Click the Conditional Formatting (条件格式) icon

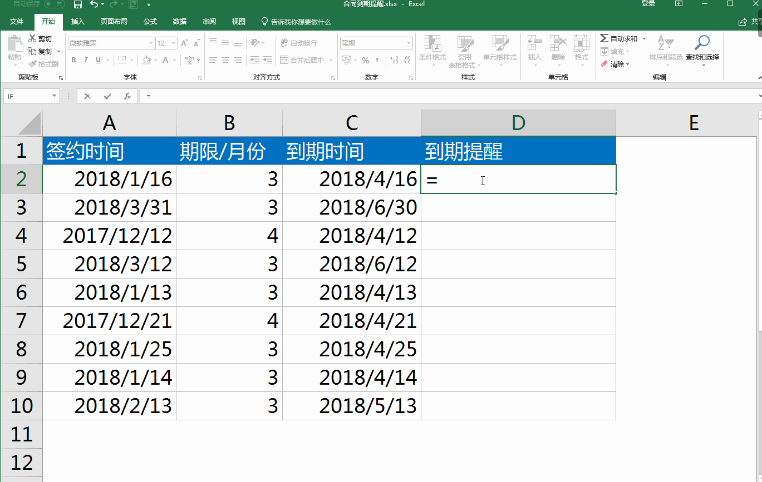pos(432,43)
